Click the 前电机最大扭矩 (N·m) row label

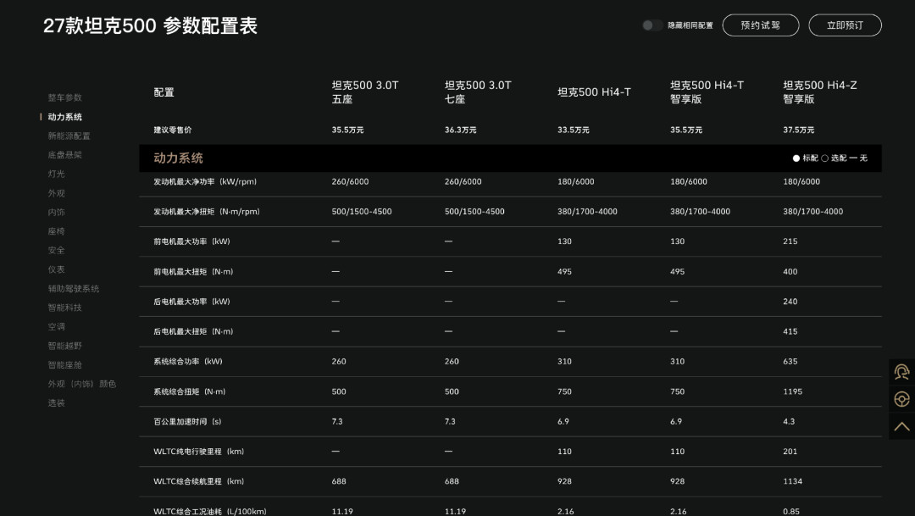pos(193,271)
